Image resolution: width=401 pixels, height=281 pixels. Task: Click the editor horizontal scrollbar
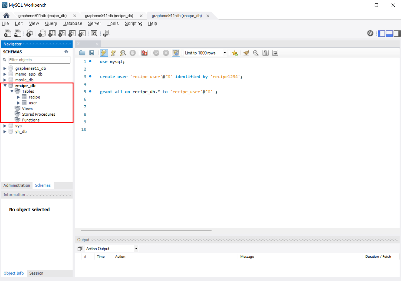point(146,230)
